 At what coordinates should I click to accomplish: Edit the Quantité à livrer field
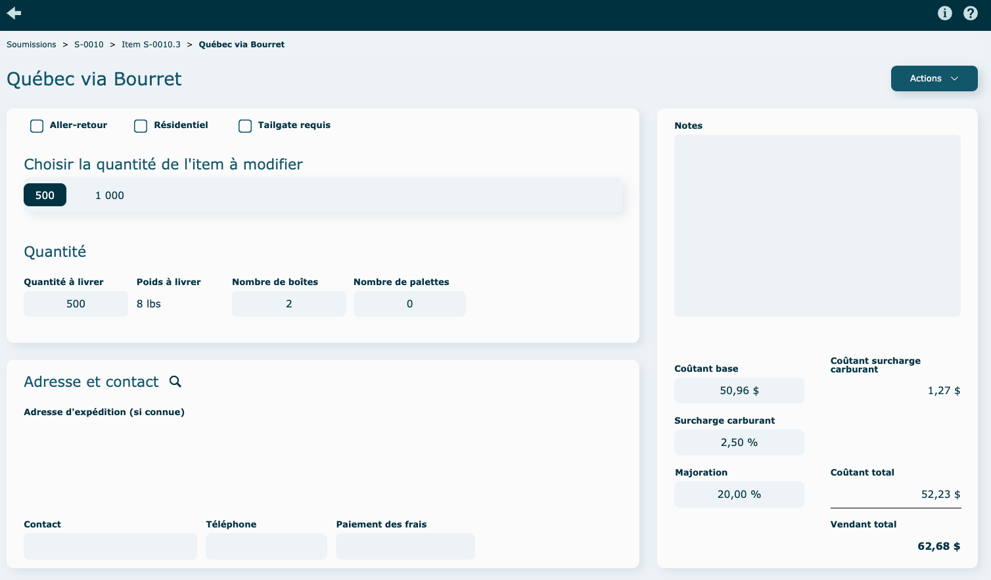click(76, 304)
